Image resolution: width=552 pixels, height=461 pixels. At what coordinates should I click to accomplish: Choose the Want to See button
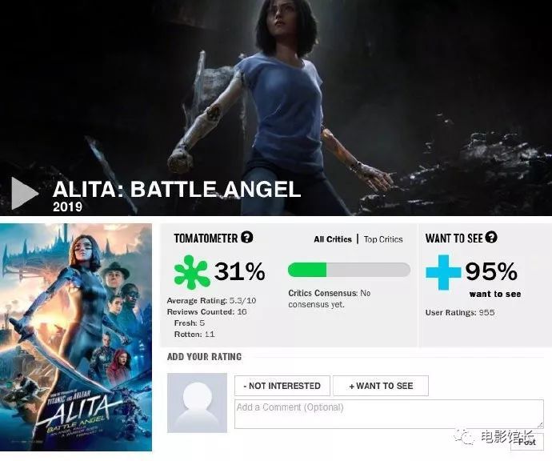pyautogui.click(x=381, y=386)
